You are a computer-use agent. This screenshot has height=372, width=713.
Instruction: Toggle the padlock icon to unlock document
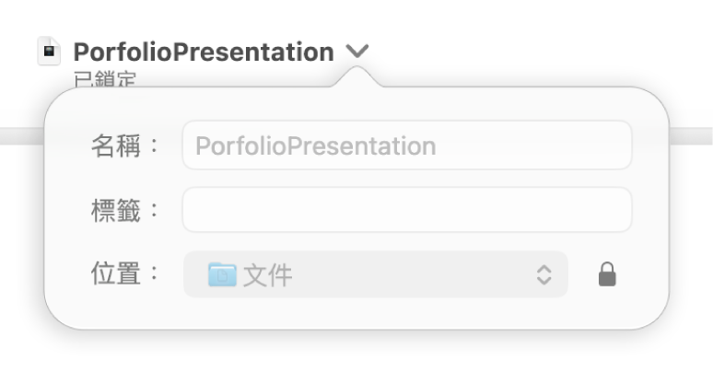coord(606,274)
